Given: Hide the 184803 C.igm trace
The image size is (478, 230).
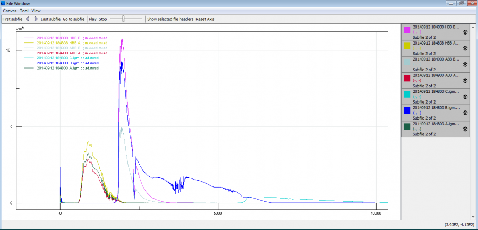Looking at the screenshot, I should (x=465, y=97).
